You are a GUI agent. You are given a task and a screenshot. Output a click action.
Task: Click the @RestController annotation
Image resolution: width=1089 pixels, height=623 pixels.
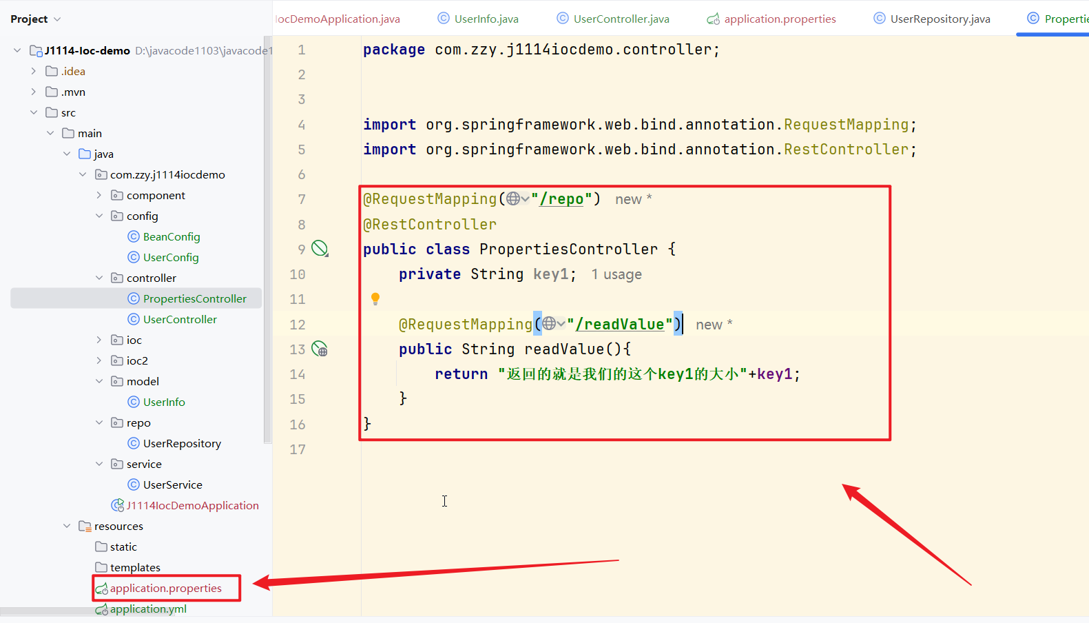pos(430,225)
